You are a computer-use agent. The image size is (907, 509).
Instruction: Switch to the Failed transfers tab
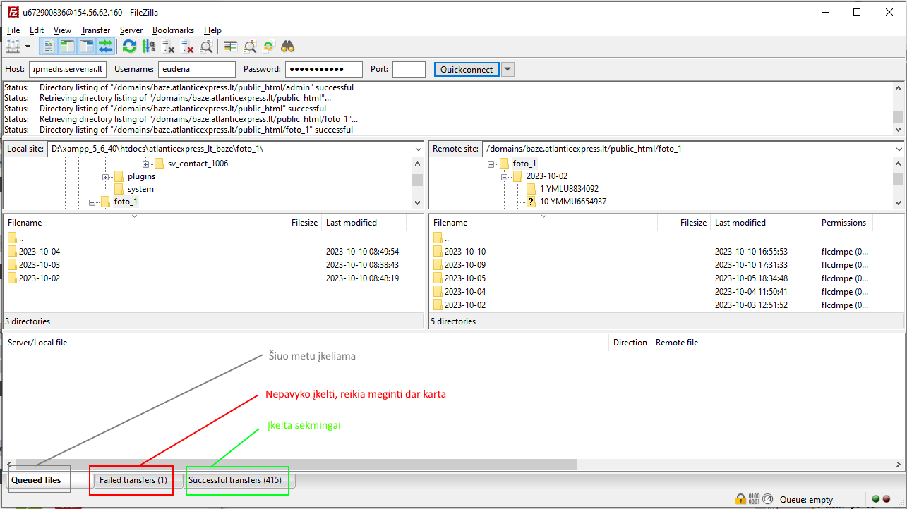(x=133, y=480)
